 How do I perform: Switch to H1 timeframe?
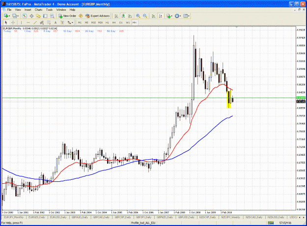(107, 23)
